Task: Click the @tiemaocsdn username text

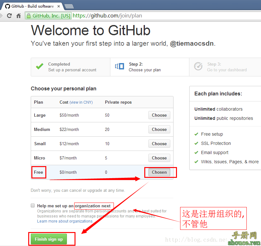Action: tap(192, 43)
